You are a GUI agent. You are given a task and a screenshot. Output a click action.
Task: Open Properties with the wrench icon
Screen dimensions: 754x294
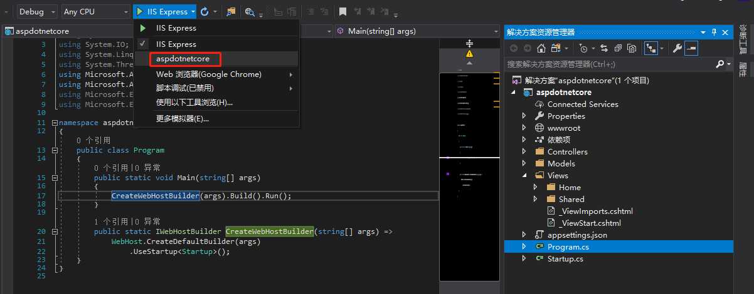coord(677,48)
